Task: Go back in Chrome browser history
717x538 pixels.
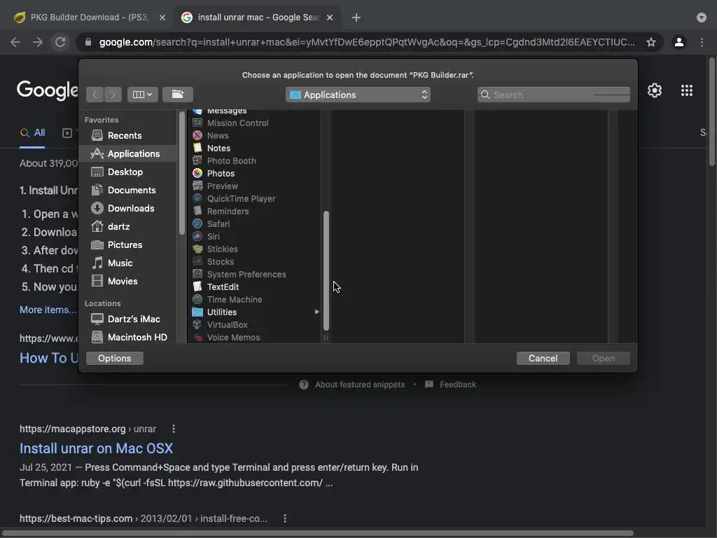Action: [x=15, y=42]
